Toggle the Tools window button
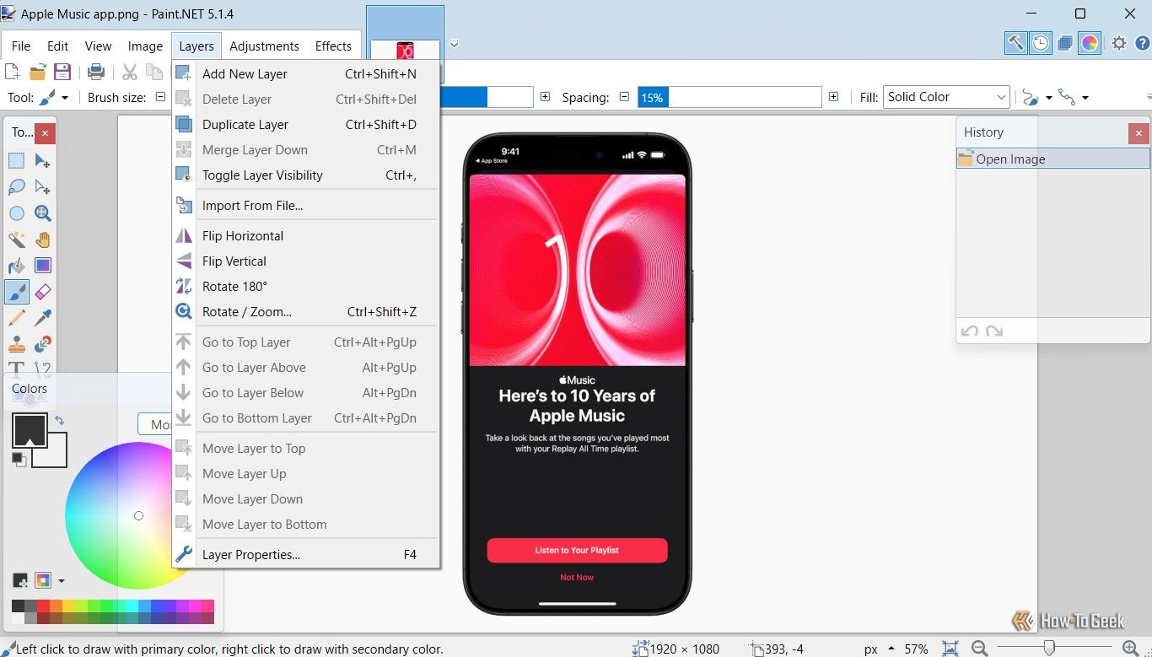The image size is (1152, 657). pyautogui.click(x=1016, y=43)
